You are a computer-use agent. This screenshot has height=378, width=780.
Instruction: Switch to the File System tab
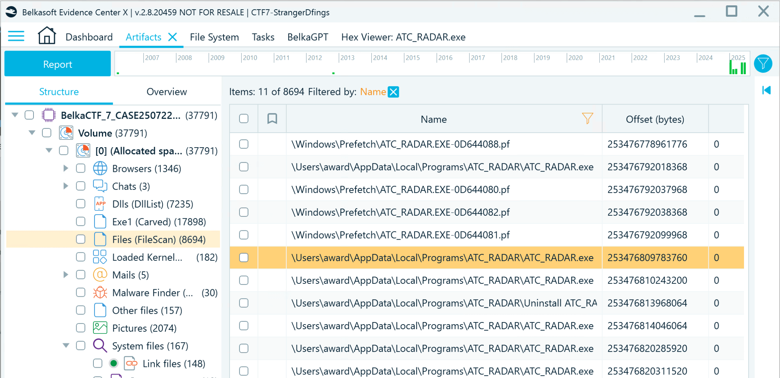tap(214, 37)
